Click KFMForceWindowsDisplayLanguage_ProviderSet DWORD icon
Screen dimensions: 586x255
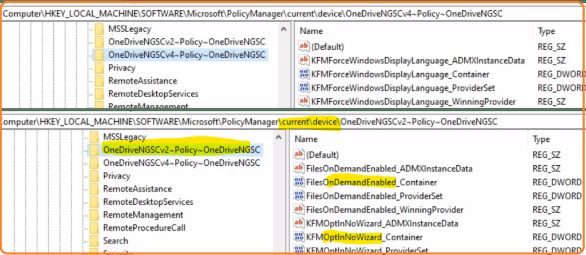(304, 87)
